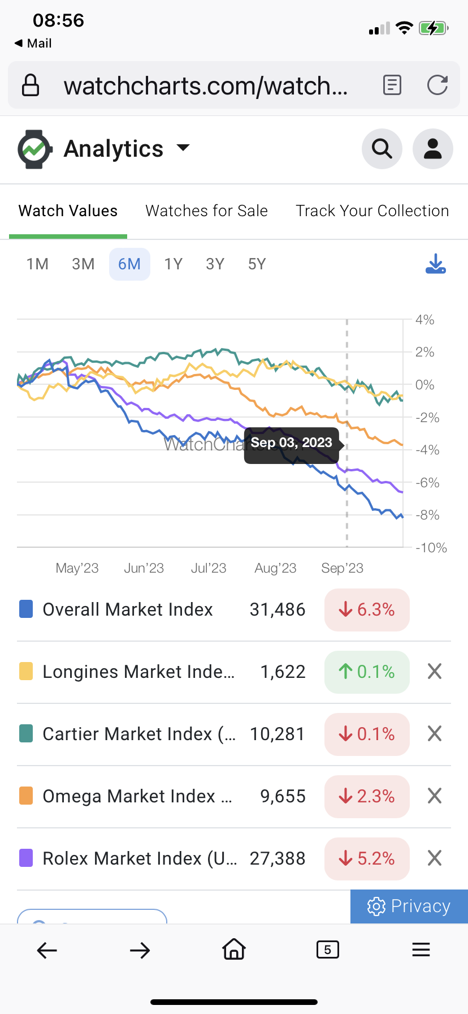Tap the browser home icon

[x=234, y=949]
